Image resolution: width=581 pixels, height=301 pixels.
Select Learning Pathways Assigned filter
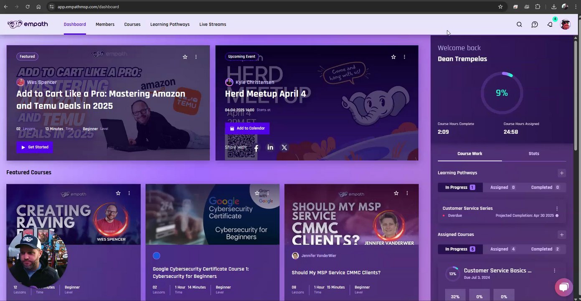502,187
